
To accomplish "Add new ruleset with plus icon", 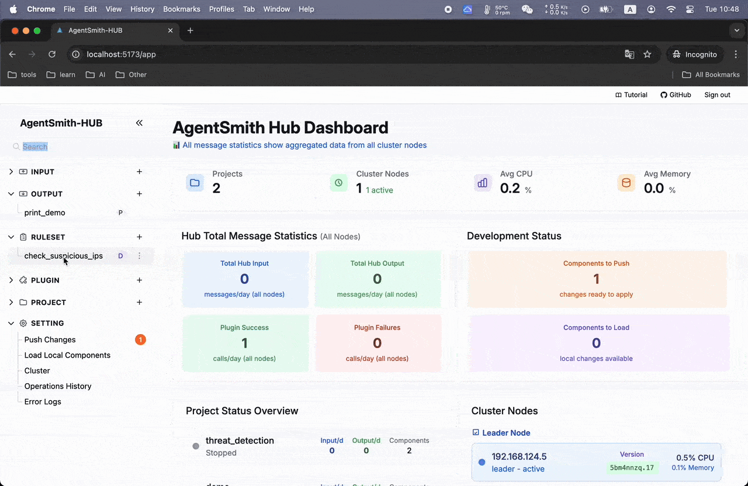I will pos(139,237).
